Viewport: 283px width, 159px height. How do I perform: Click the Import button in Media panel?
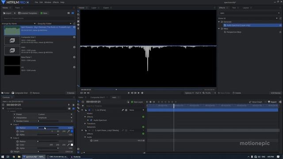(8, 13)
